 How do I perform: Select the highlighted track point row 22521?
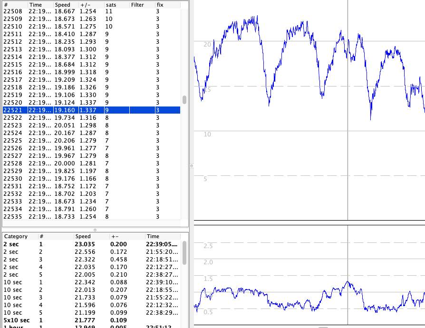pos(90,110)
